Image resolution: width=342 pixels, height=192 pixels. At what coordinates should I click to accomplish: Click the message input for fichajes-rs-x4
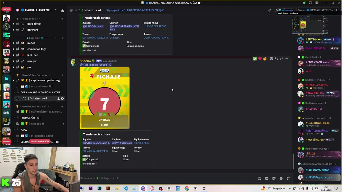coord(166,178)
